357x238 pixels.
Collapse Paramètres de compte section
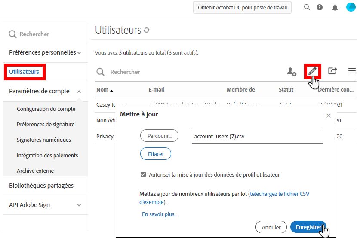click(79, 92)
